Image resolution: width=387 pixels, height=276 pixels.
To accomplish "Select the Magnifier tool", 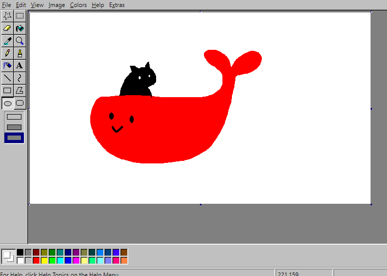I will [20, 41].
